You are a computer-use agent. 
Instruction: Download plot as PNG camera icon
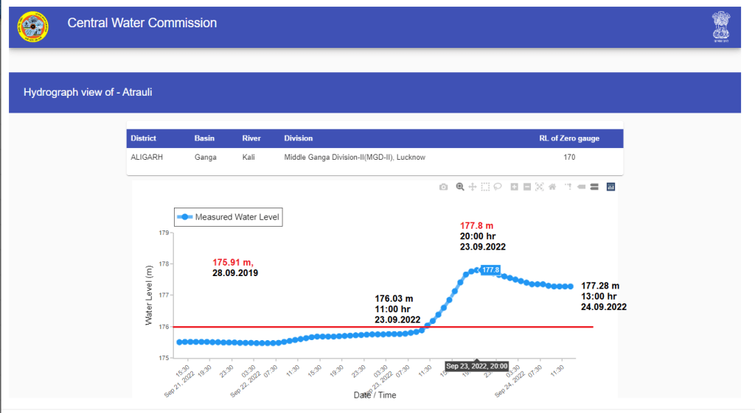tap(443, 187)
